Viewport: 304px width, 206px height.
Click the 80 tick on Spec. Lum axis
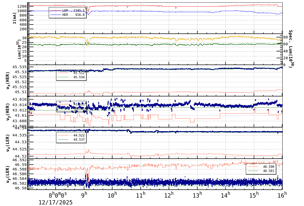(285, 37)
